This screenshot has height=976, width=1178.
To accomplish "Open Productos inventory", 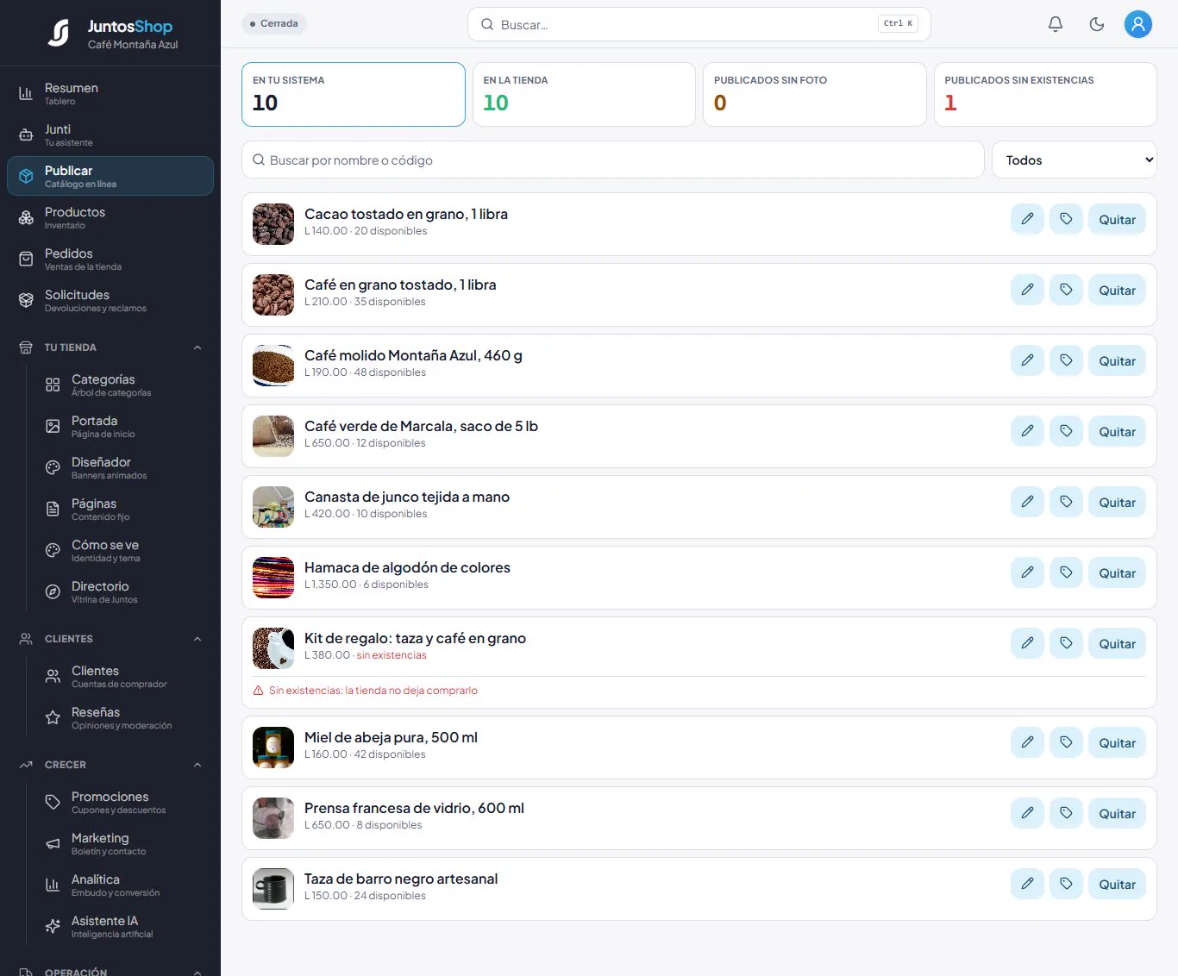I will pos(110,217).
